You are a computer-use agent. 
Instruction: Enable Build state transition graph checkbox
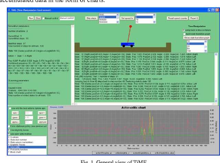pyautogui.click(x=184, y=33)
